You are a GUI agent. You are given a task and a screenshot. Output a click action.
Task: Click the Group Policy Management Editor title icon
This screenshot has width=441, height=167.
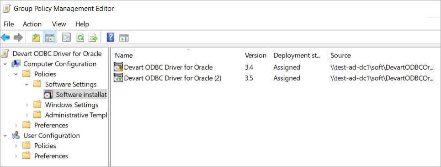tap(6, 9)
